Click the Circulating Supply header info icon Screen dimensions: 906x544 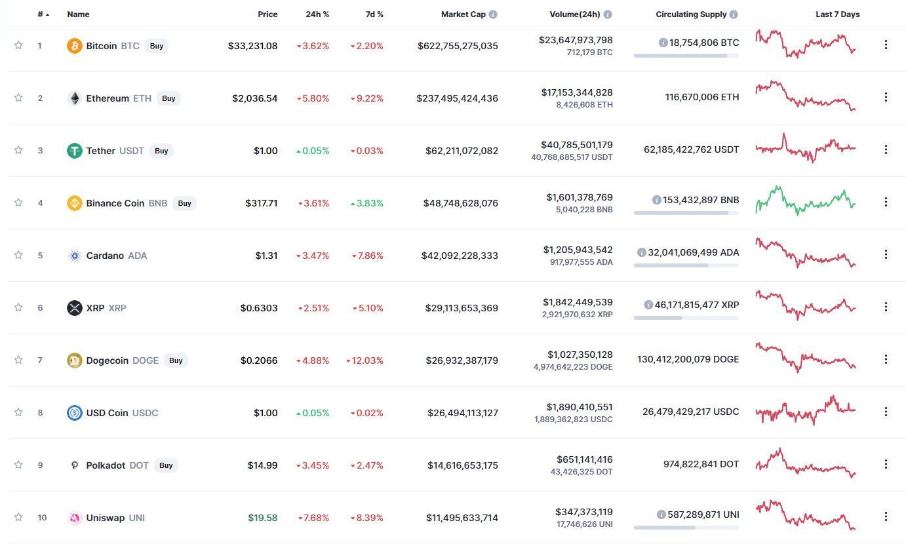pyautogui.click(x=734, y=14)
